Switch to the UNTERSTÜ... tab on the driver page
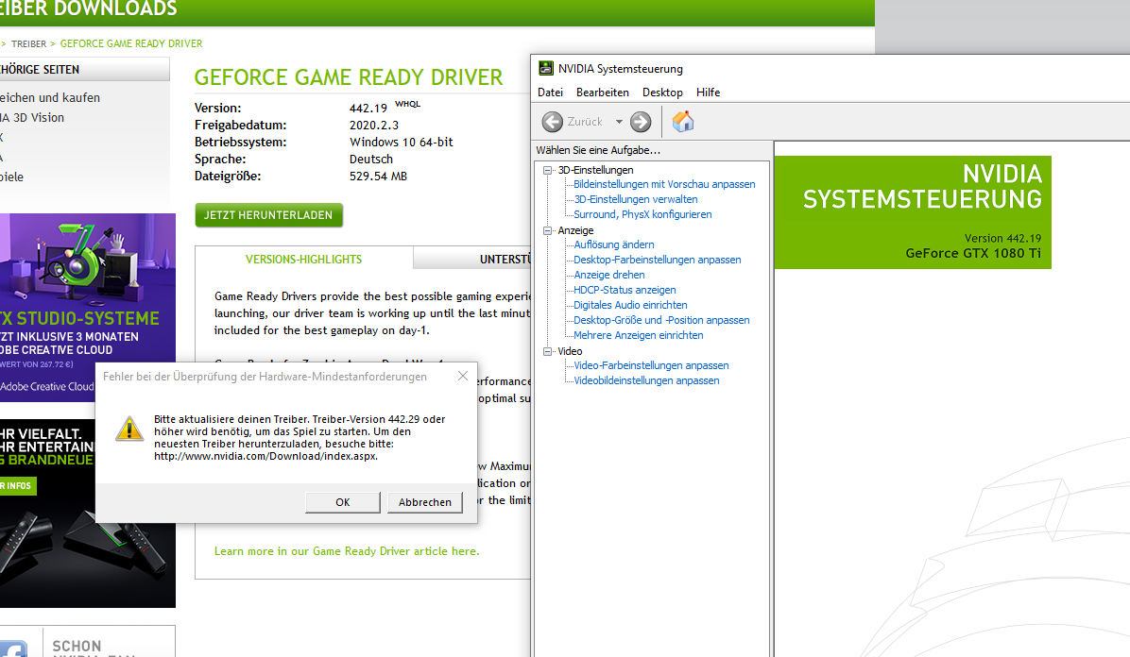 click(x=472, y=260)
